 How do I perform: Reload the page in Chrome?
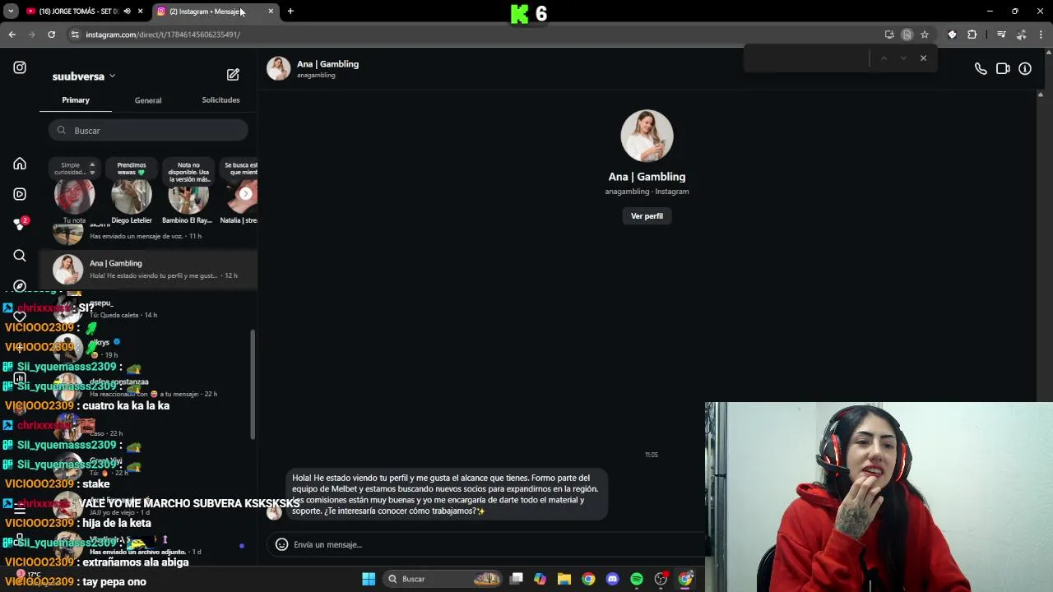(51, 35)
